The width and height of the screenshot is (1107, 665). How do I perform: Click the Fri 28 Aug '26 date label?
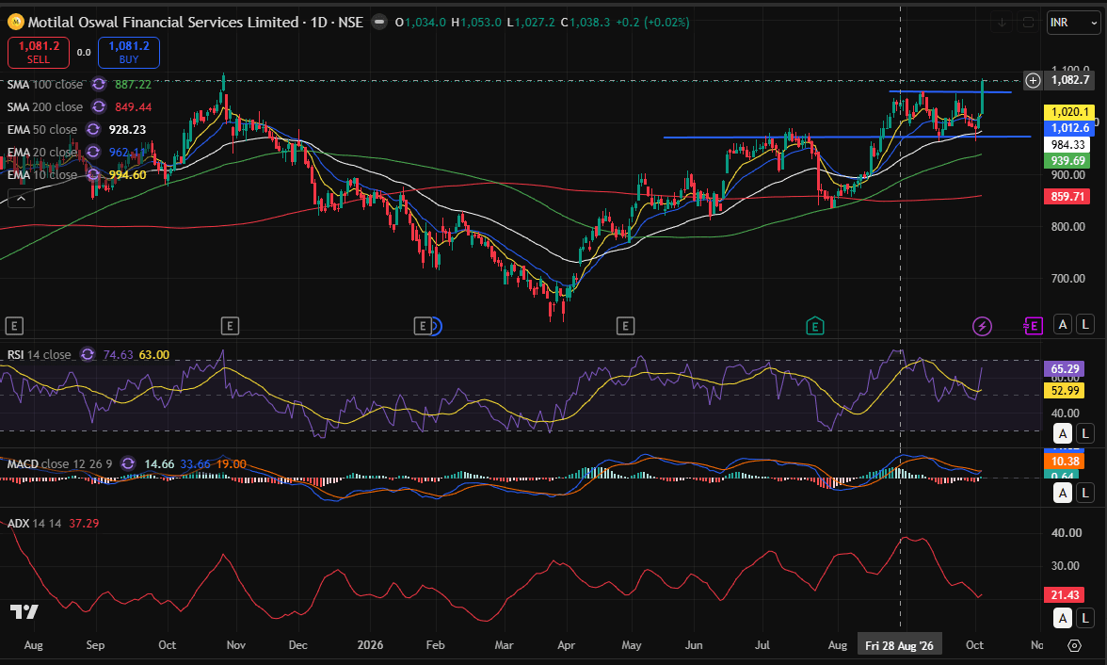[x=900, y=645]
